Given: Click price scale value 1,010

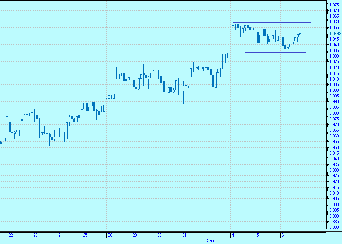Looking at the screenshot, I should pos(334,79).
